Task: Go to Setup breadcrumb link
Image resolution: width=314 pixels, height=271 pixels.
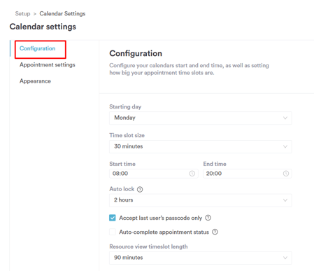Action: click(x=22, y=13)
